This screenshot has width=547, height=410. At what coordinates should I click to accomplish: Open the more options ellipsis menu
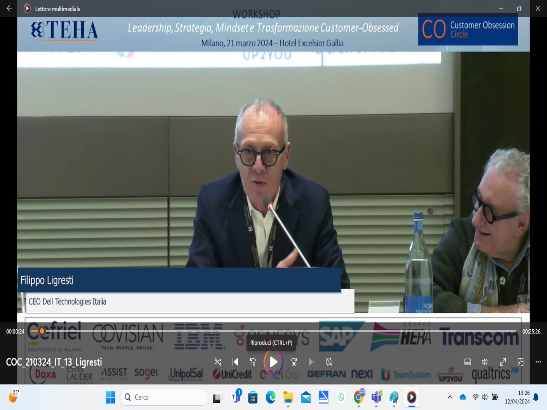coord(538,362)
